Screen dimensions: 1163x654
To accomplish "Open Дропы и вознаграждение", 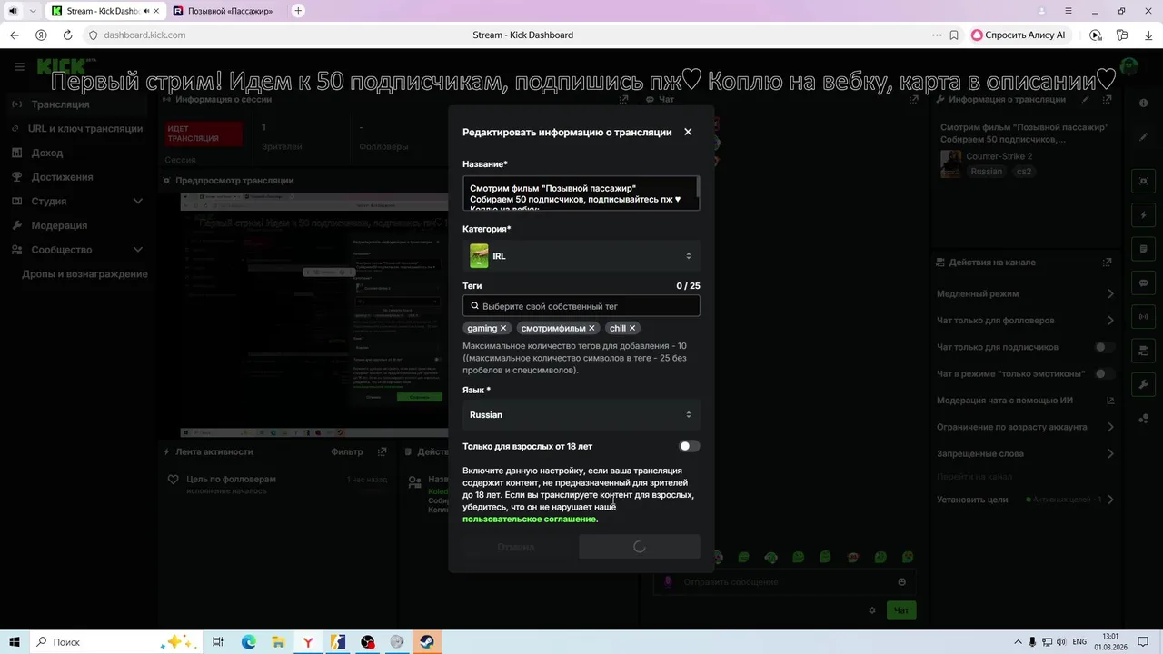I will click(84, 273).
